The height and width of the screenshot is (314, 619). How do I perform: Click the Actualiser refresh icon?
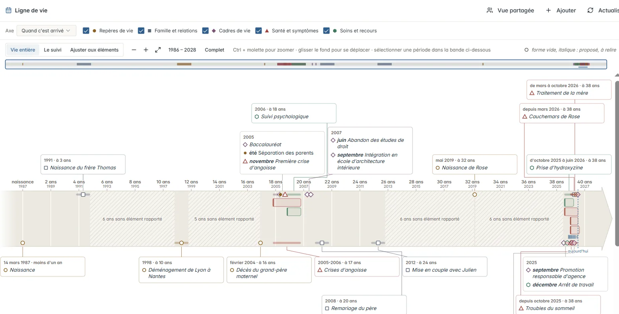pyautogui.click(x=590, y=10)
